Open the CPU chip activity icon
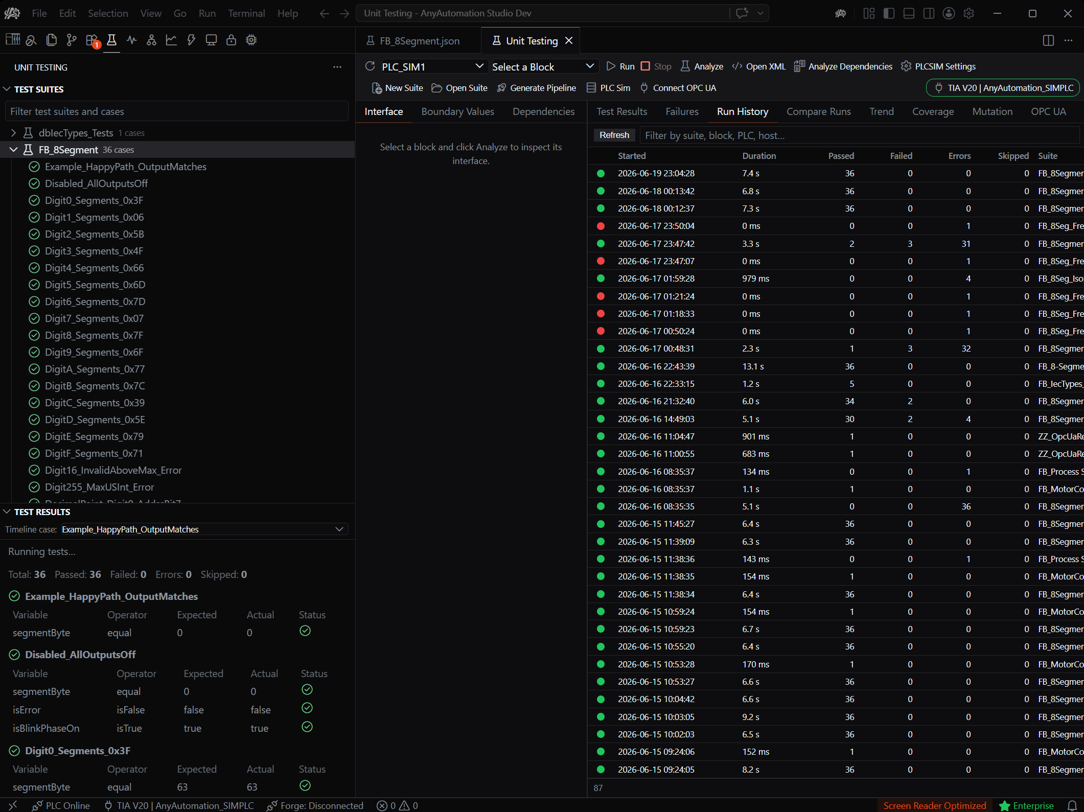The image size is (1084, 812). pos(251,40)
